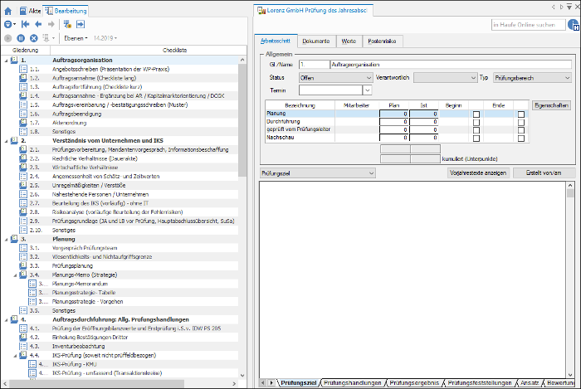Image resolution: width=581 pixels, height=389 pixels.
Task: Click the blue cancel X circle icon
Action: pos(34,38)
